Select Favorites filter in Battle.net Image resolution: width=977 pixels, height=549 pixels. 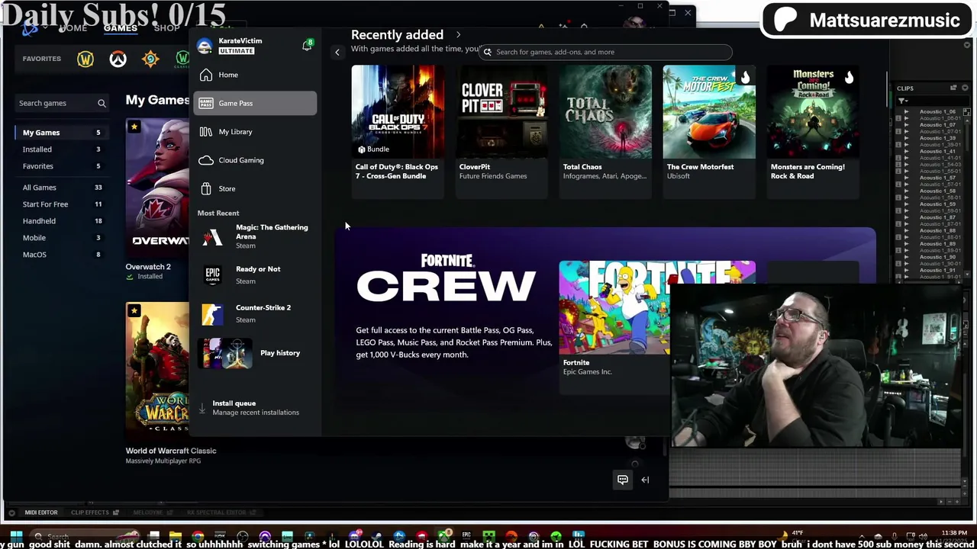point(61,166)
